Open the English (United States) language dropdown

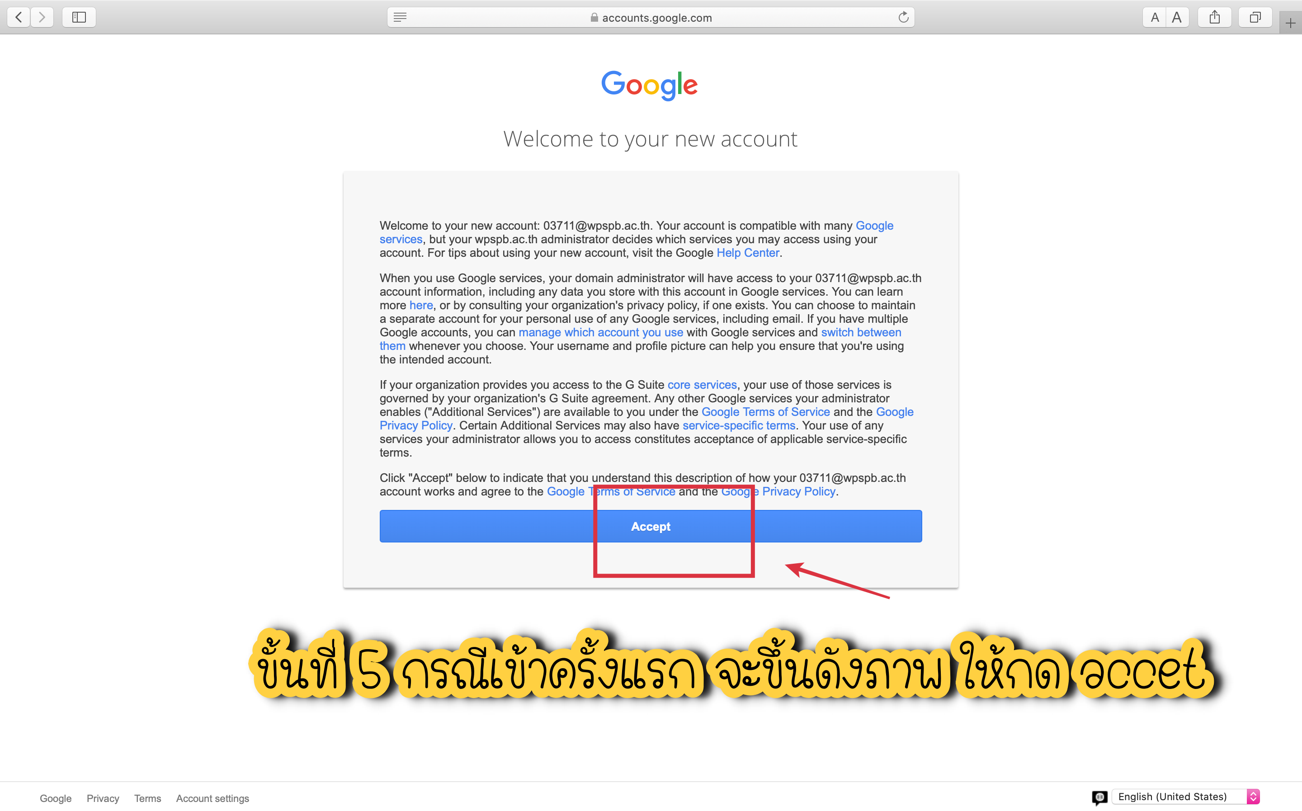tap(1186, 797)
